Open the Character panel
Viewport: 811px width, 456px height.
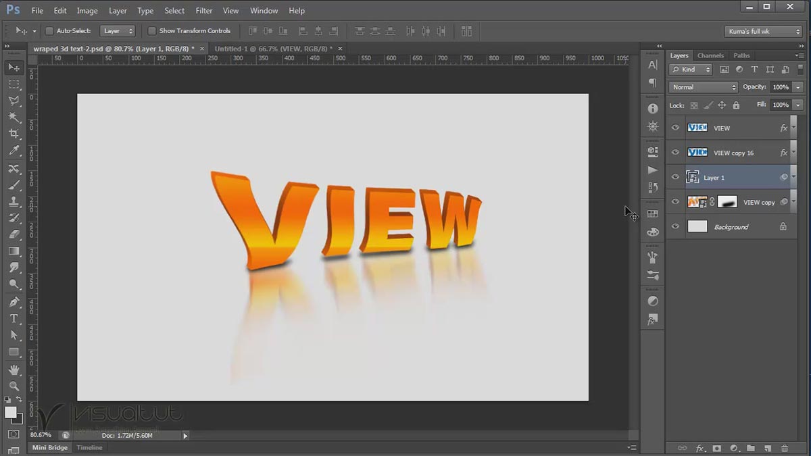(652, 64)
